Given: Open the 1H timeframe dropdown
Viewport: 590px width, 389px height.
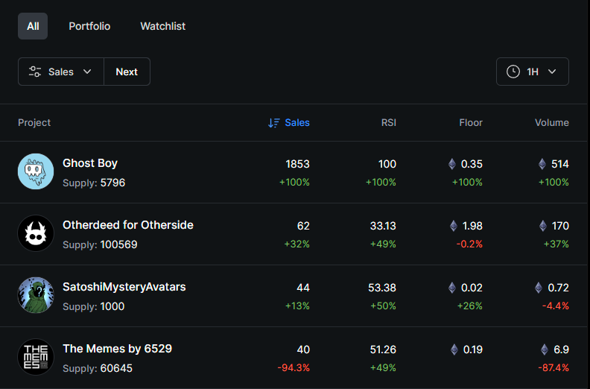Looking at the screenshot, I should [533, 72].
